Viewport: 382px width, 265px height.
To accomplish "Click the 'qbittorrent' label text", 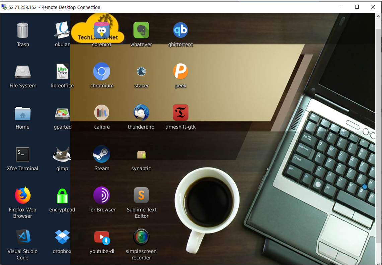I will (x=180, y=44).
